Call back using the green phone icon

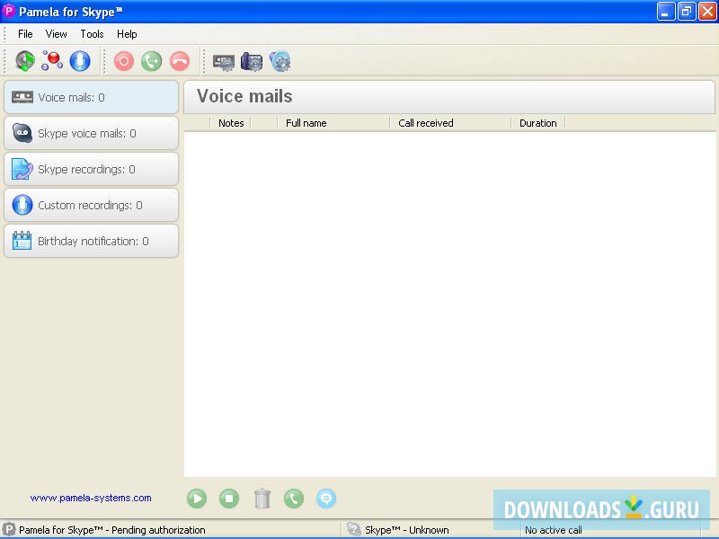tap(294, 499)
